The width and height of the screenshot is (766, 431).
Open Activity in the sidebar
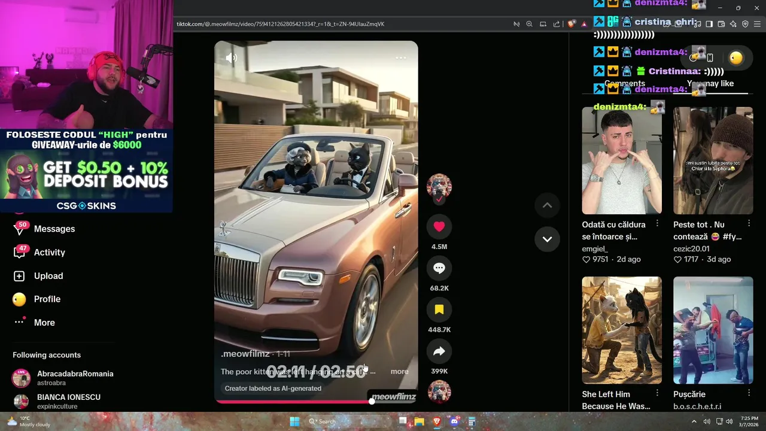(50, 252)
